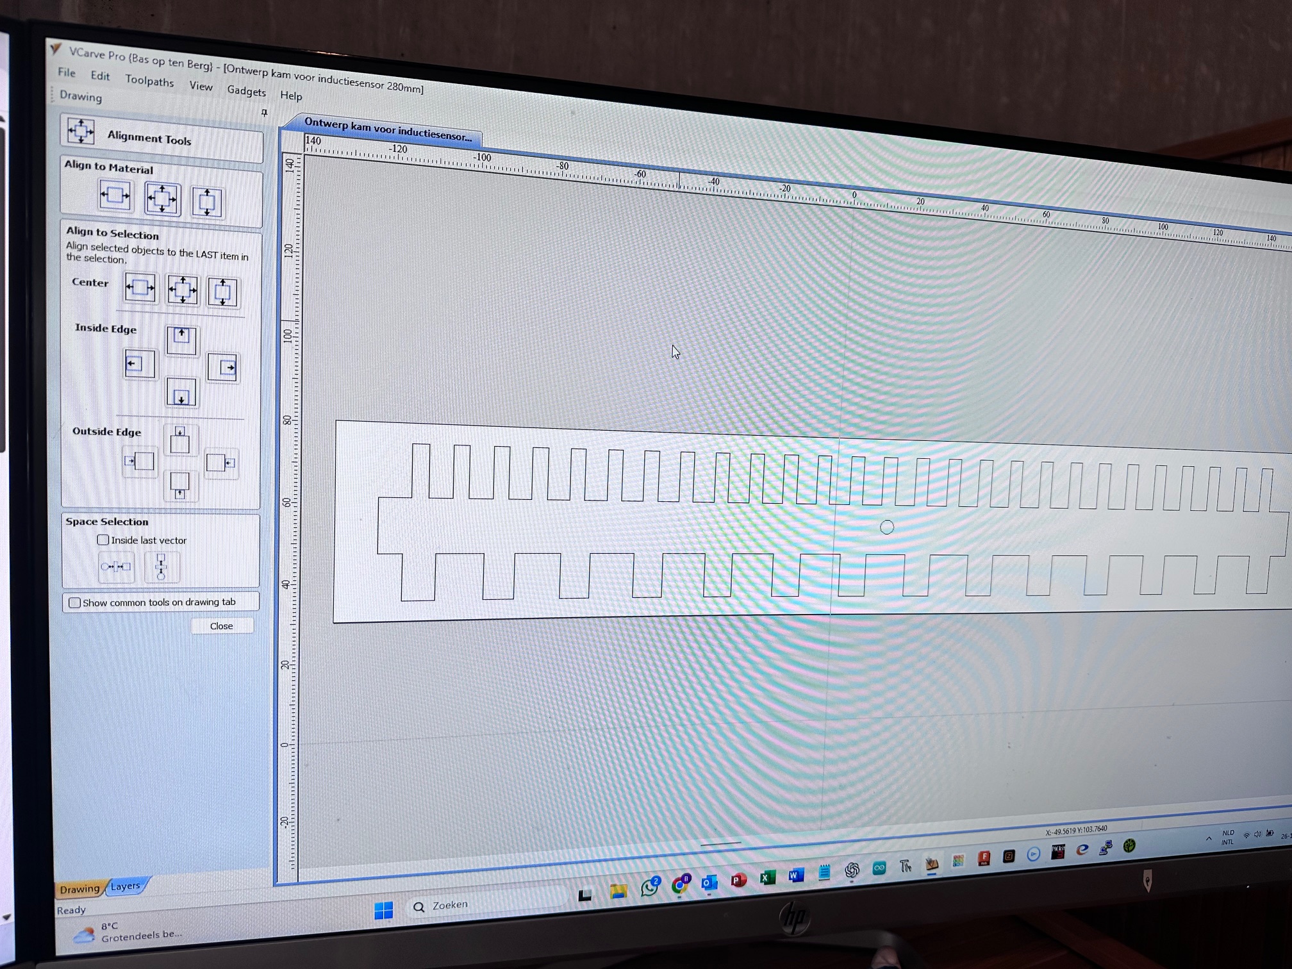This screenshot has height=969, width=1292.
Task: Align to inside left edge
Action: tap(140, 364)
